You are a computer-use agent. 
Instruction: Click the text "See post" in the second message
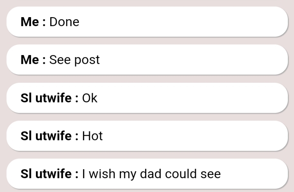(74, 60)
